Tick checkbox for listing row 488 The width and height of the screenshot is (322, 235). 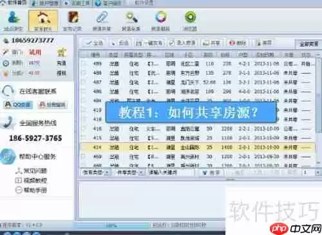[84, 73]
